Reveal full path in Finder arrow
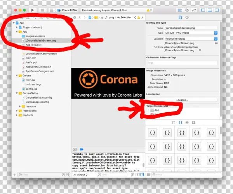 tap(200, 50)
